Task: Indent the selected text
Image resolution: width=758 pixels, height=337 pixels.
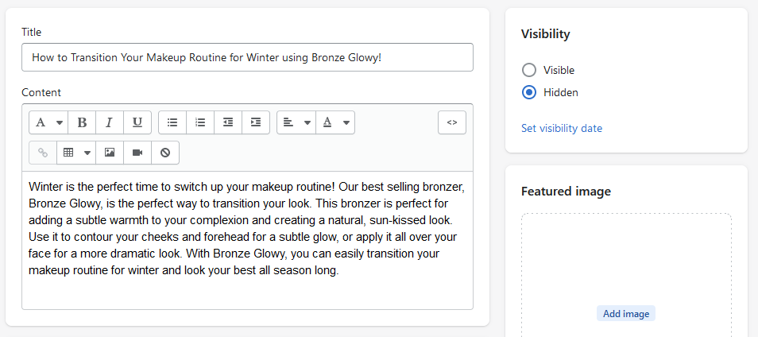Action: [256, 123]
